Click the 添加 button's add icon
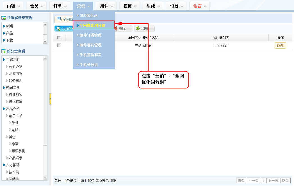 pos(58,29)
